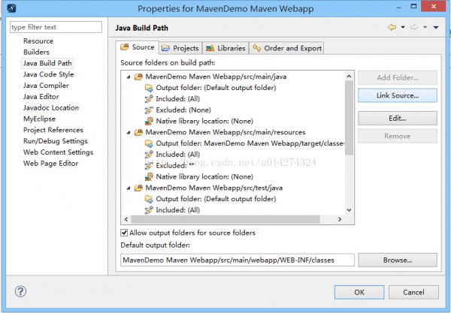The height and width of the screenshot is (313, 451).
Task: Collapse the src/main/resources source folder node
Action: tap(129, 132)
